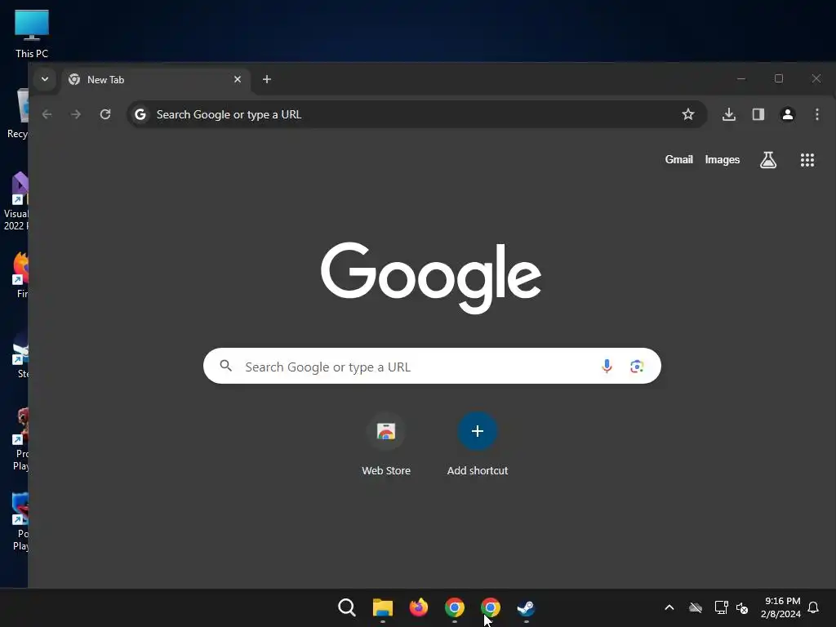836x627 pixels.
Task: Show hidden system tray icons
Action: (669, 607)
